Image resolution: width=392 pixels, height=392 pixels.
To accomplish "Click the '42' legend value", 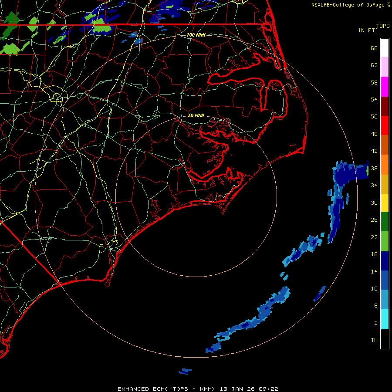I will [x=374, y=151].
